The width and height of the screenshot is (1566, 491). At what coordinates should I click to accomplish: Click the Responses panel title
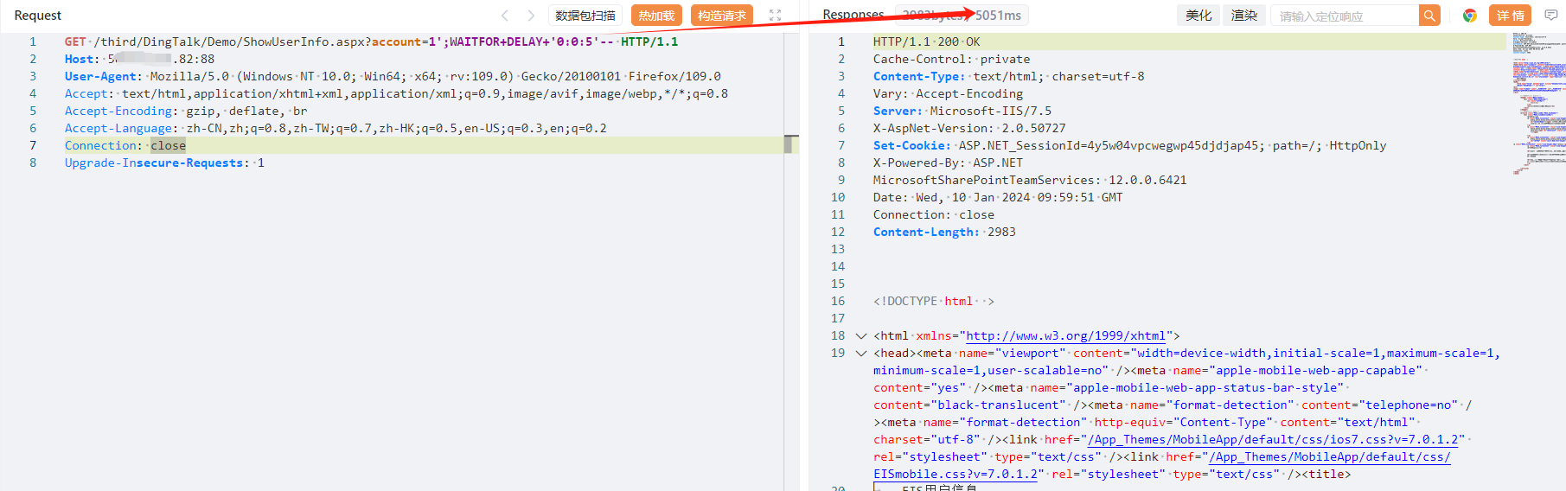[x=853, y=15]
